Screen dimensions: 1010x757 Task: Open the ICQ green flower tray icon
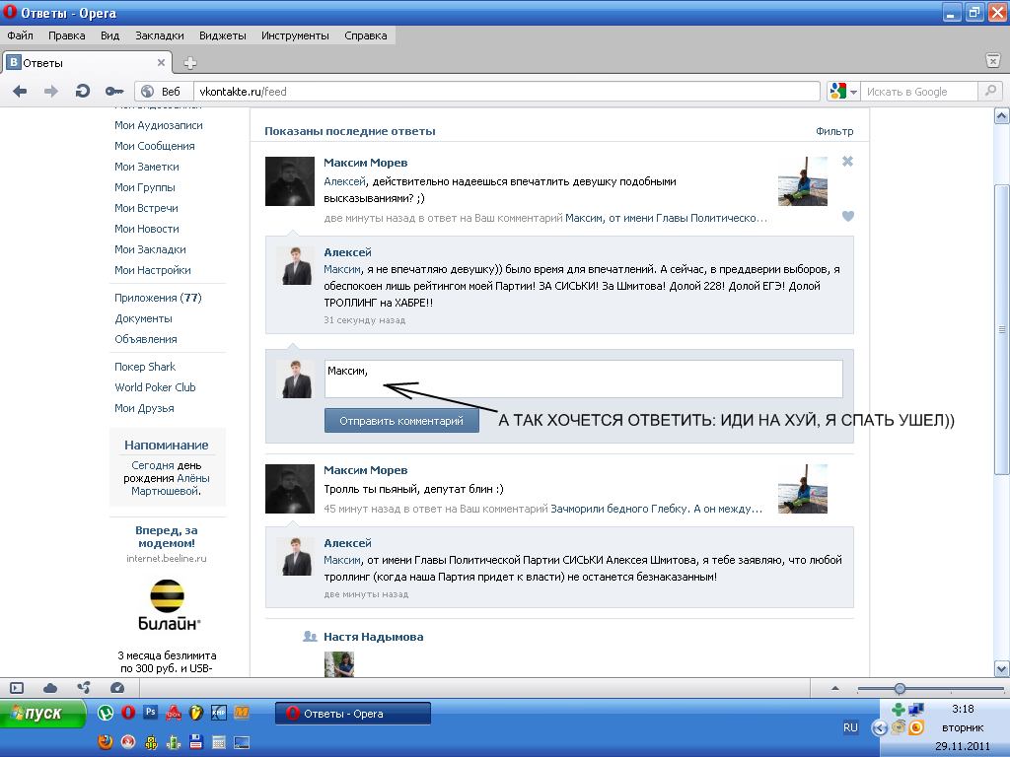click(898, 710)
